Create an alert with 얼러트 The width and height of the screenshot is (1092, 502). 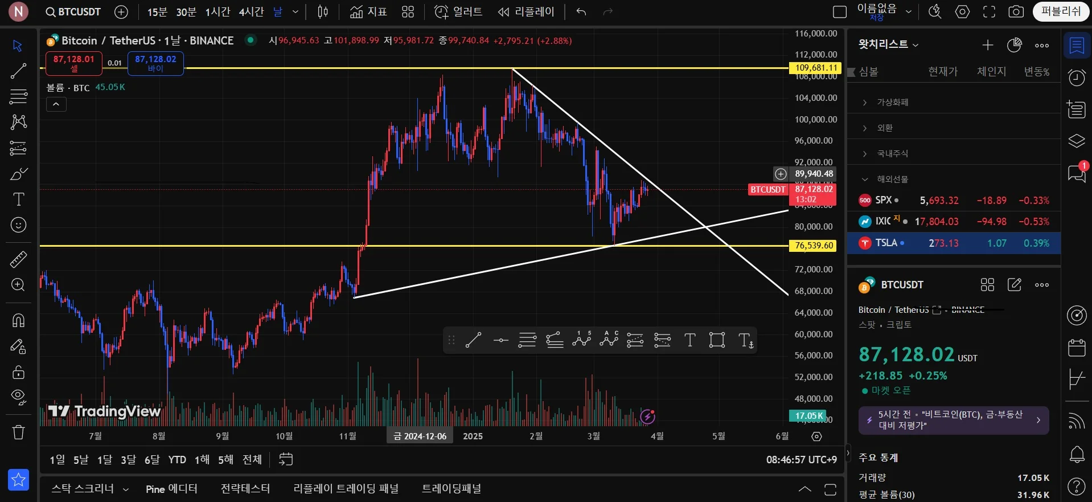coord(458,12)
